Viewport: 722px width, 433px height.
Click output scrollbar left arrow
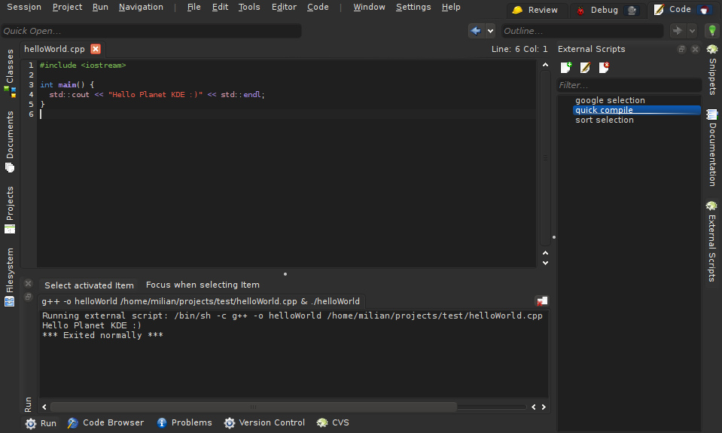pyautogui.click(x=44, y=407)
